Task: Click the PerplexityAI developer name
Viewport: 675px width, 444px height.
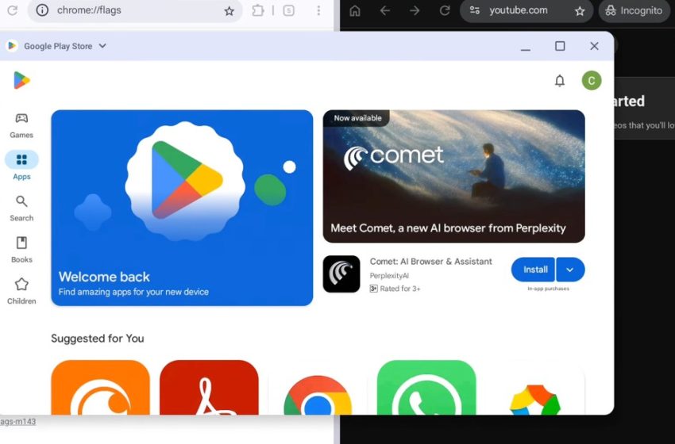Action: 389,275
